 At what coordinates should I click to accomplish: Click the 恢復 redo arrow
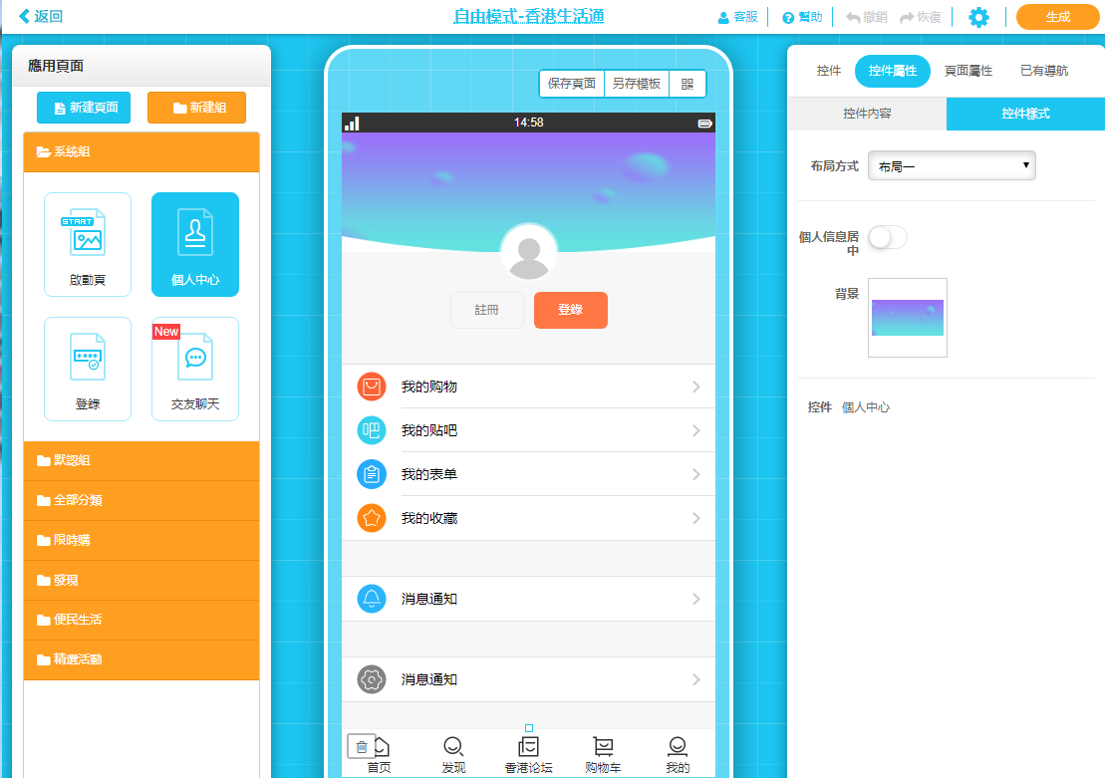click(x=907, y=17)
